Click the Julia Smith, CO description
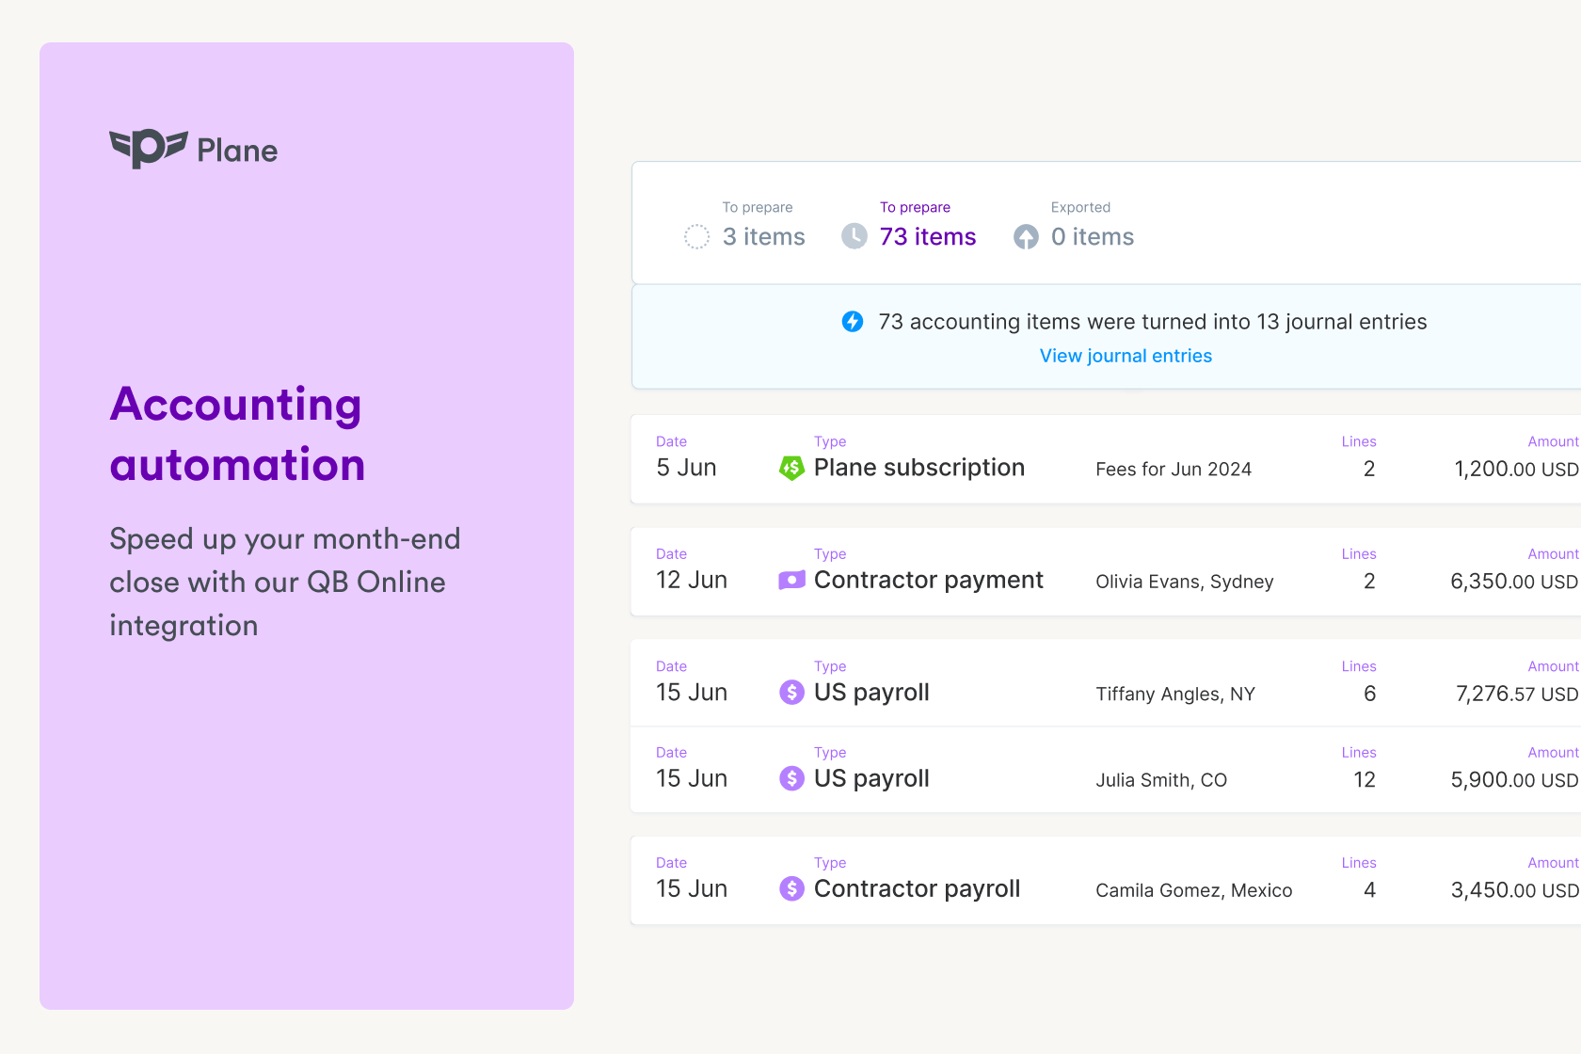 [x=1161, y=780]
